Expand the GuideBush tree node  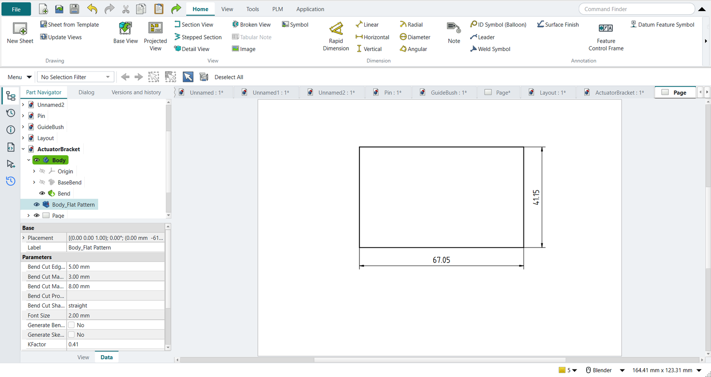coord(23,127)
